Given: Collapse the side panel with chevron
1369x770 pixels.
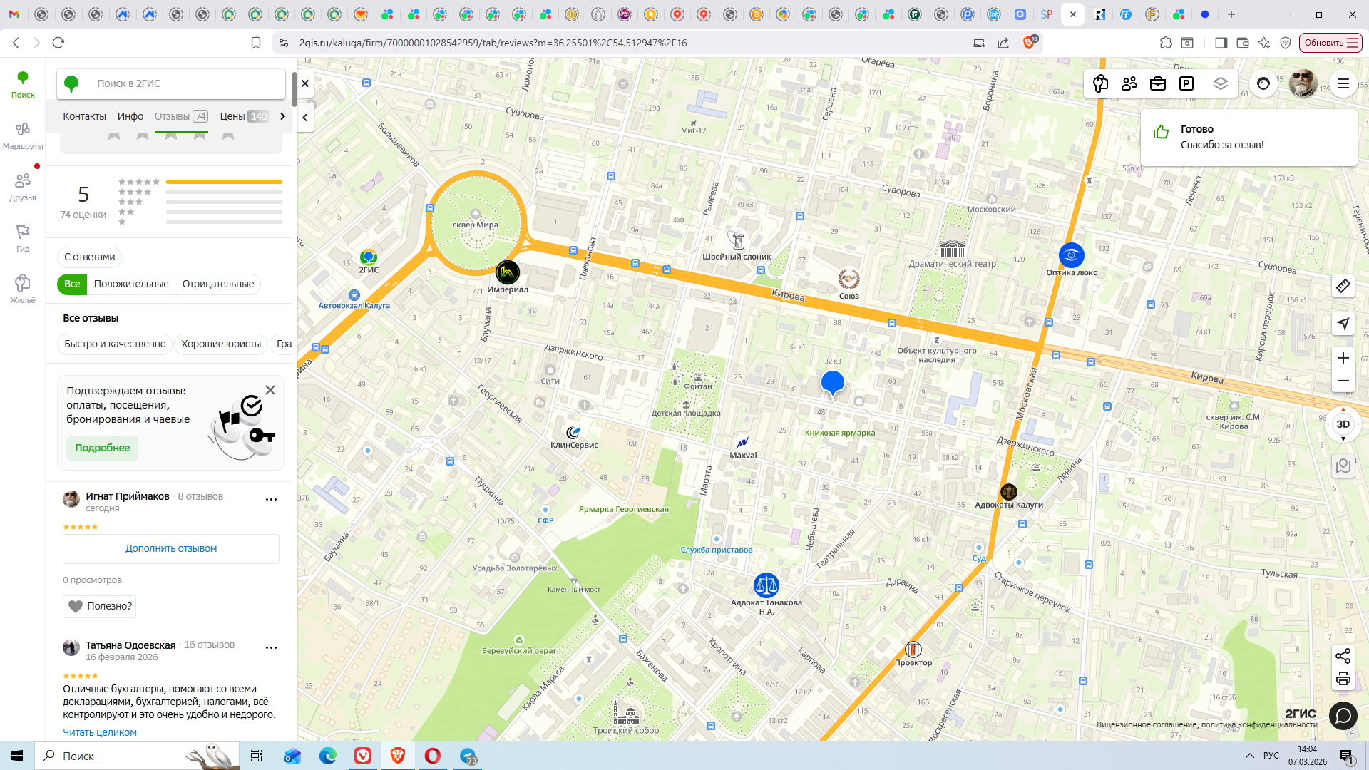Looking at the screenshot, I should pos(305,118).
